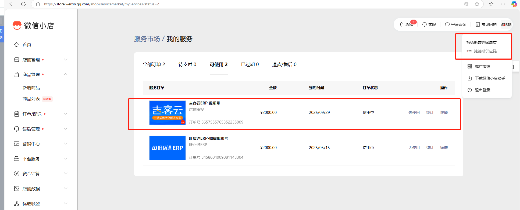Click the 客服 headset icon
520x210 pixels.
click(425, 24)
